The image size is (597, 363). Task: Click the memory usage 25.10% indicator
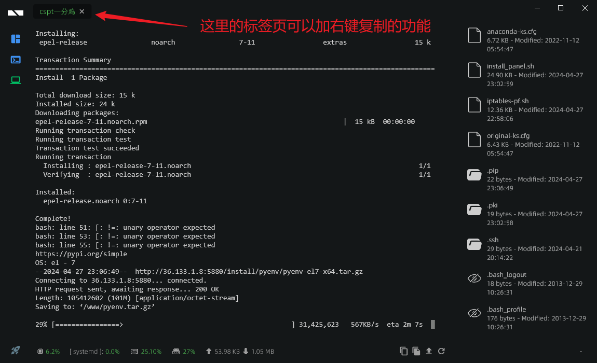pyautogui.click(x=146, y=352)
